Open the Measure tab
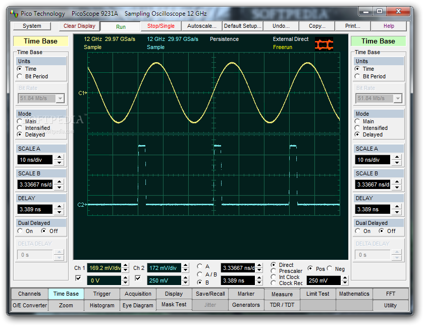 coord(282,294)
